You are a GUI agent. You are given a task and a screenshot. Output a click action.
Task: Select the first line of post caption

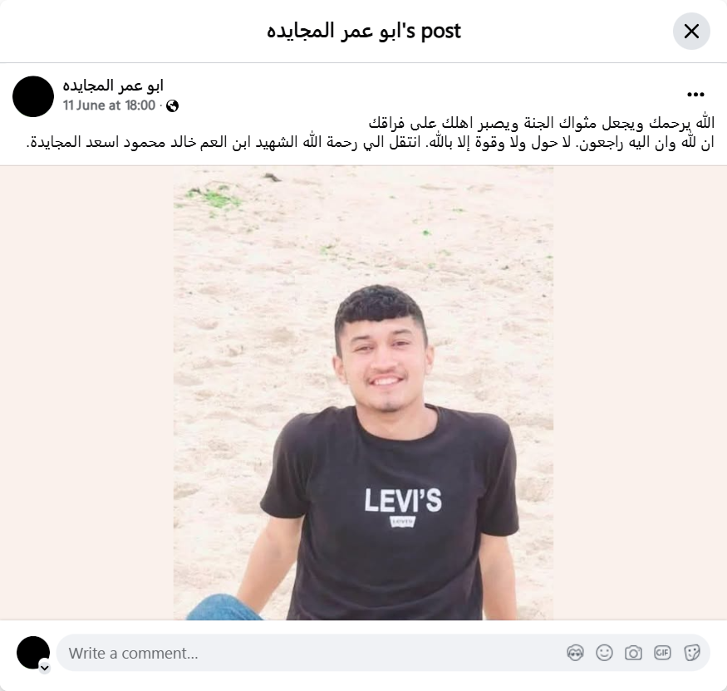pos(541,123)
